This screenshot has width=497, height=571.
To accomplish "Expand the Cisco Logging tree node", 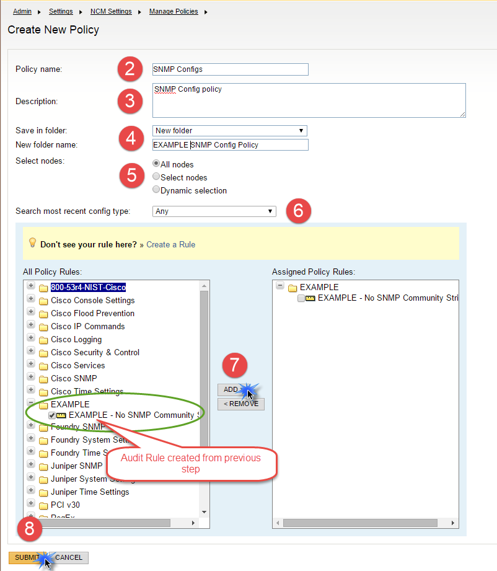I will [31, 337].
